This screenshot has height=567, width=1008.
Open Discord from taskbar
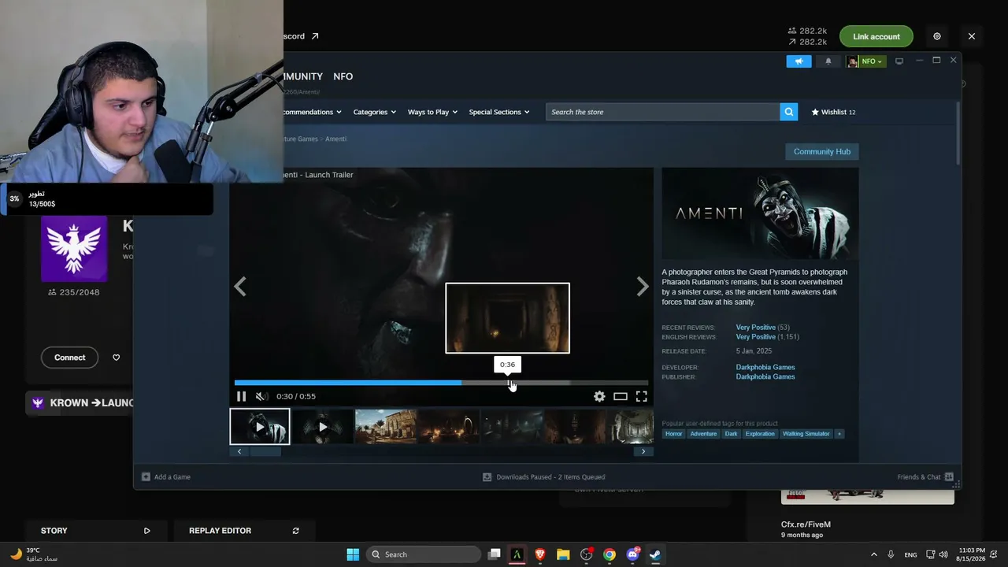[x=632, y=554]
